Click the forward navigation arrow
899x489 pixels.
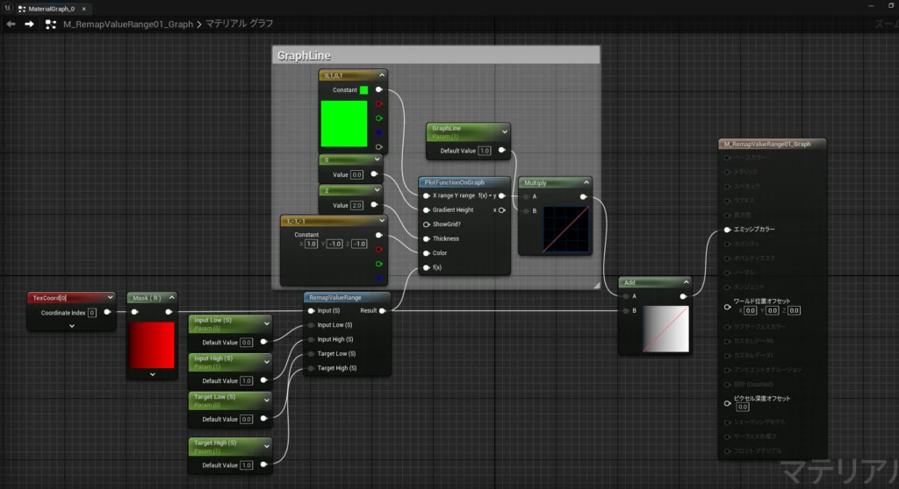pos(29,24)
